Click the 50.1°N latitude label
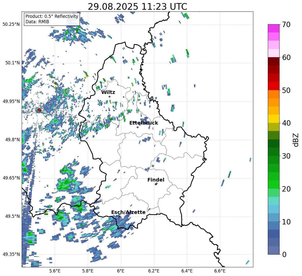 [x=12, y=63]
